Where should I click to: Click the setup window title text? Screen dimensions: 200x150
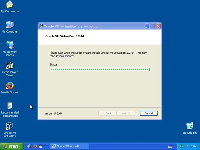70,26
